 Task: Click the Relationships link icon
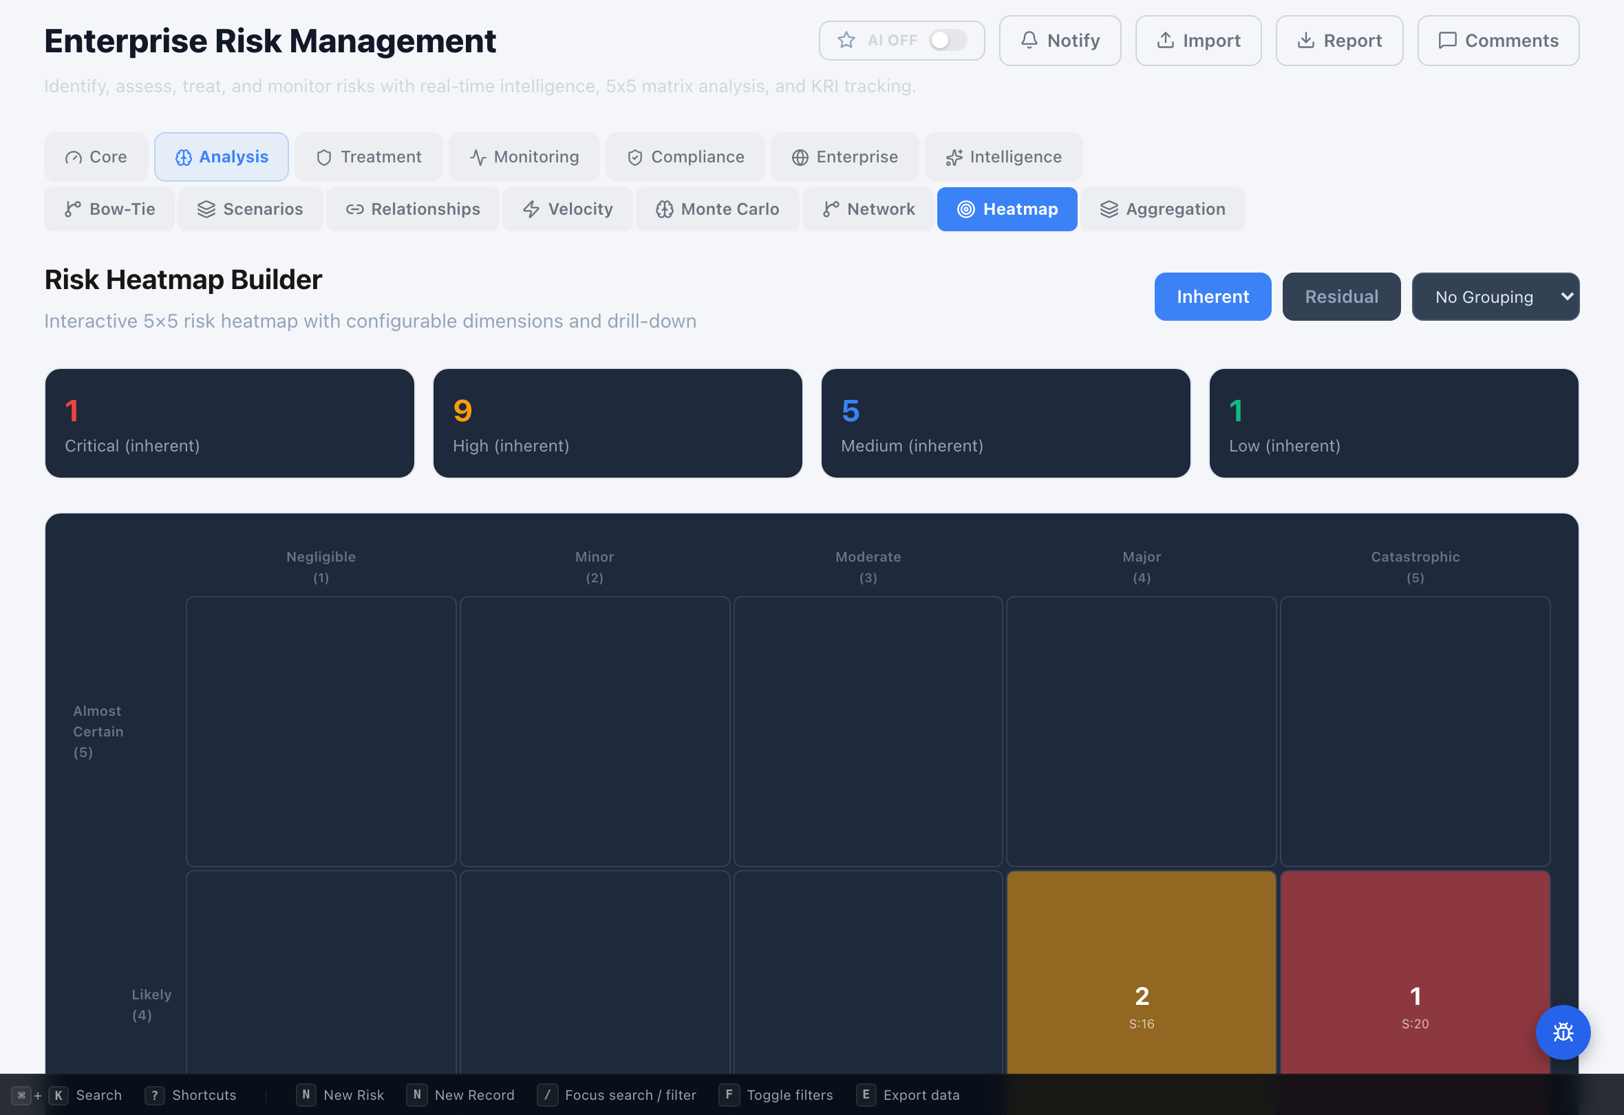click(354, 209)
